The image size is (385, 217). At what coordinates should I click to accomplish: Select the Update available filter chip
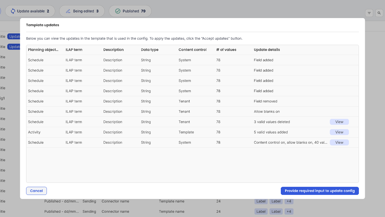[30, 11]
